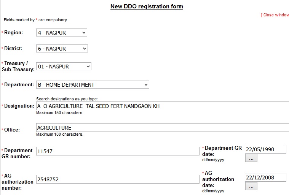Select the AG authorization number field
This screenshot has height=195, width=289.
[x=118, y=179]
